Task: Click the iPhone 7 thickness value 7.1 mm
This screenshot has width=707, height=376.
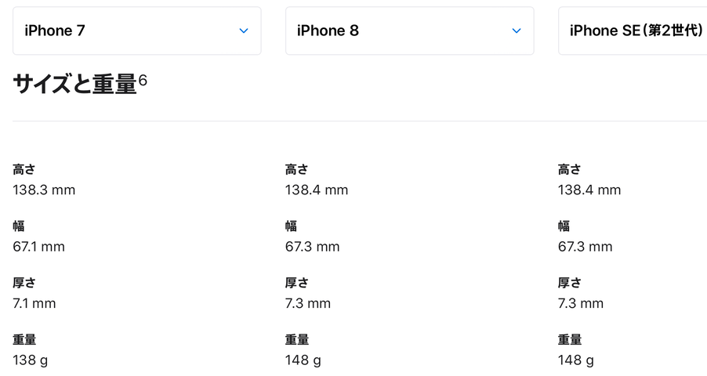Action: pyautogui.click(x=34, y=303)
